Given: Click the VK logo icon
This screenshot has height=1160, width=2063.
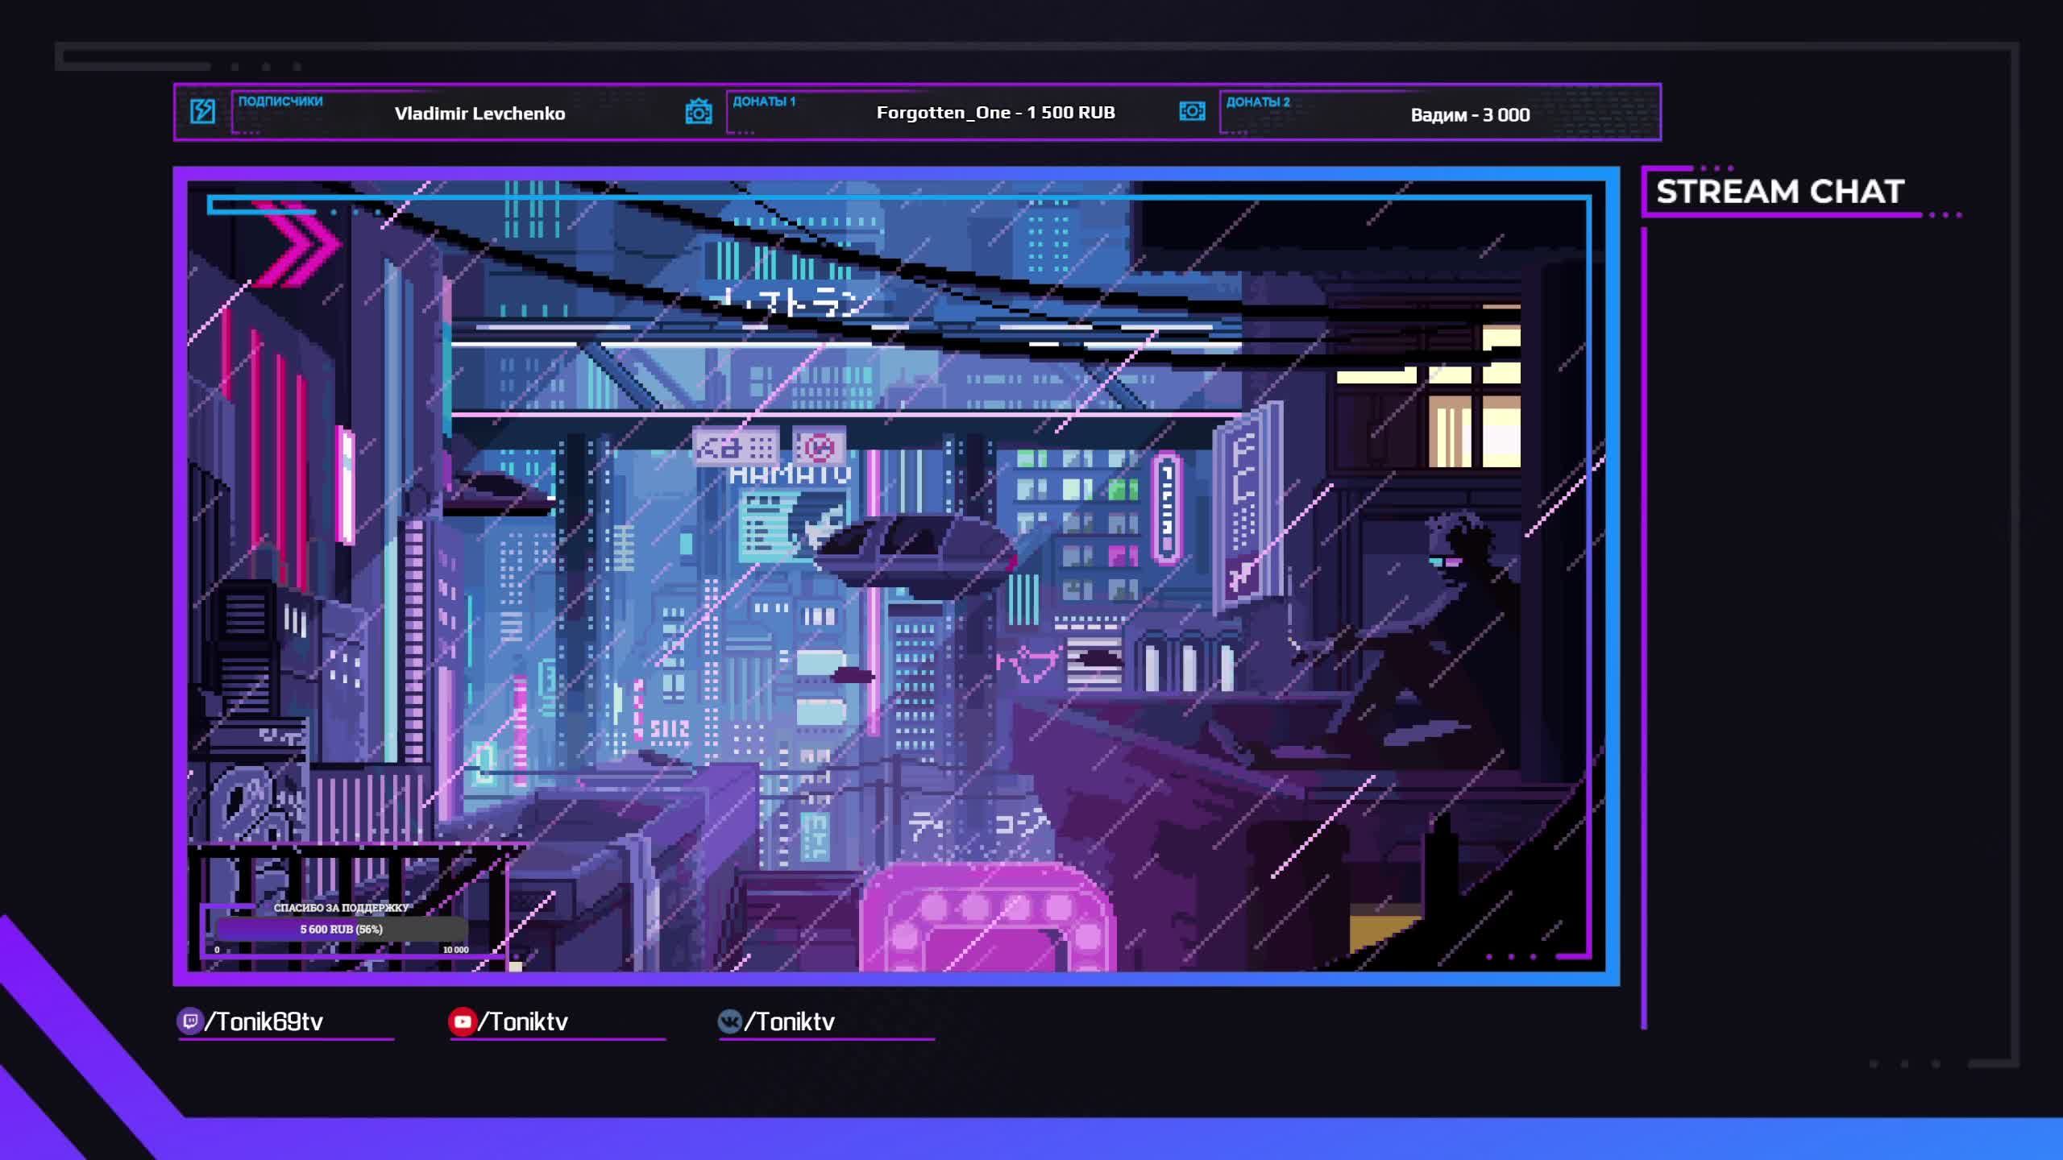Looking at the screenshot, I should pos(729,1021).
